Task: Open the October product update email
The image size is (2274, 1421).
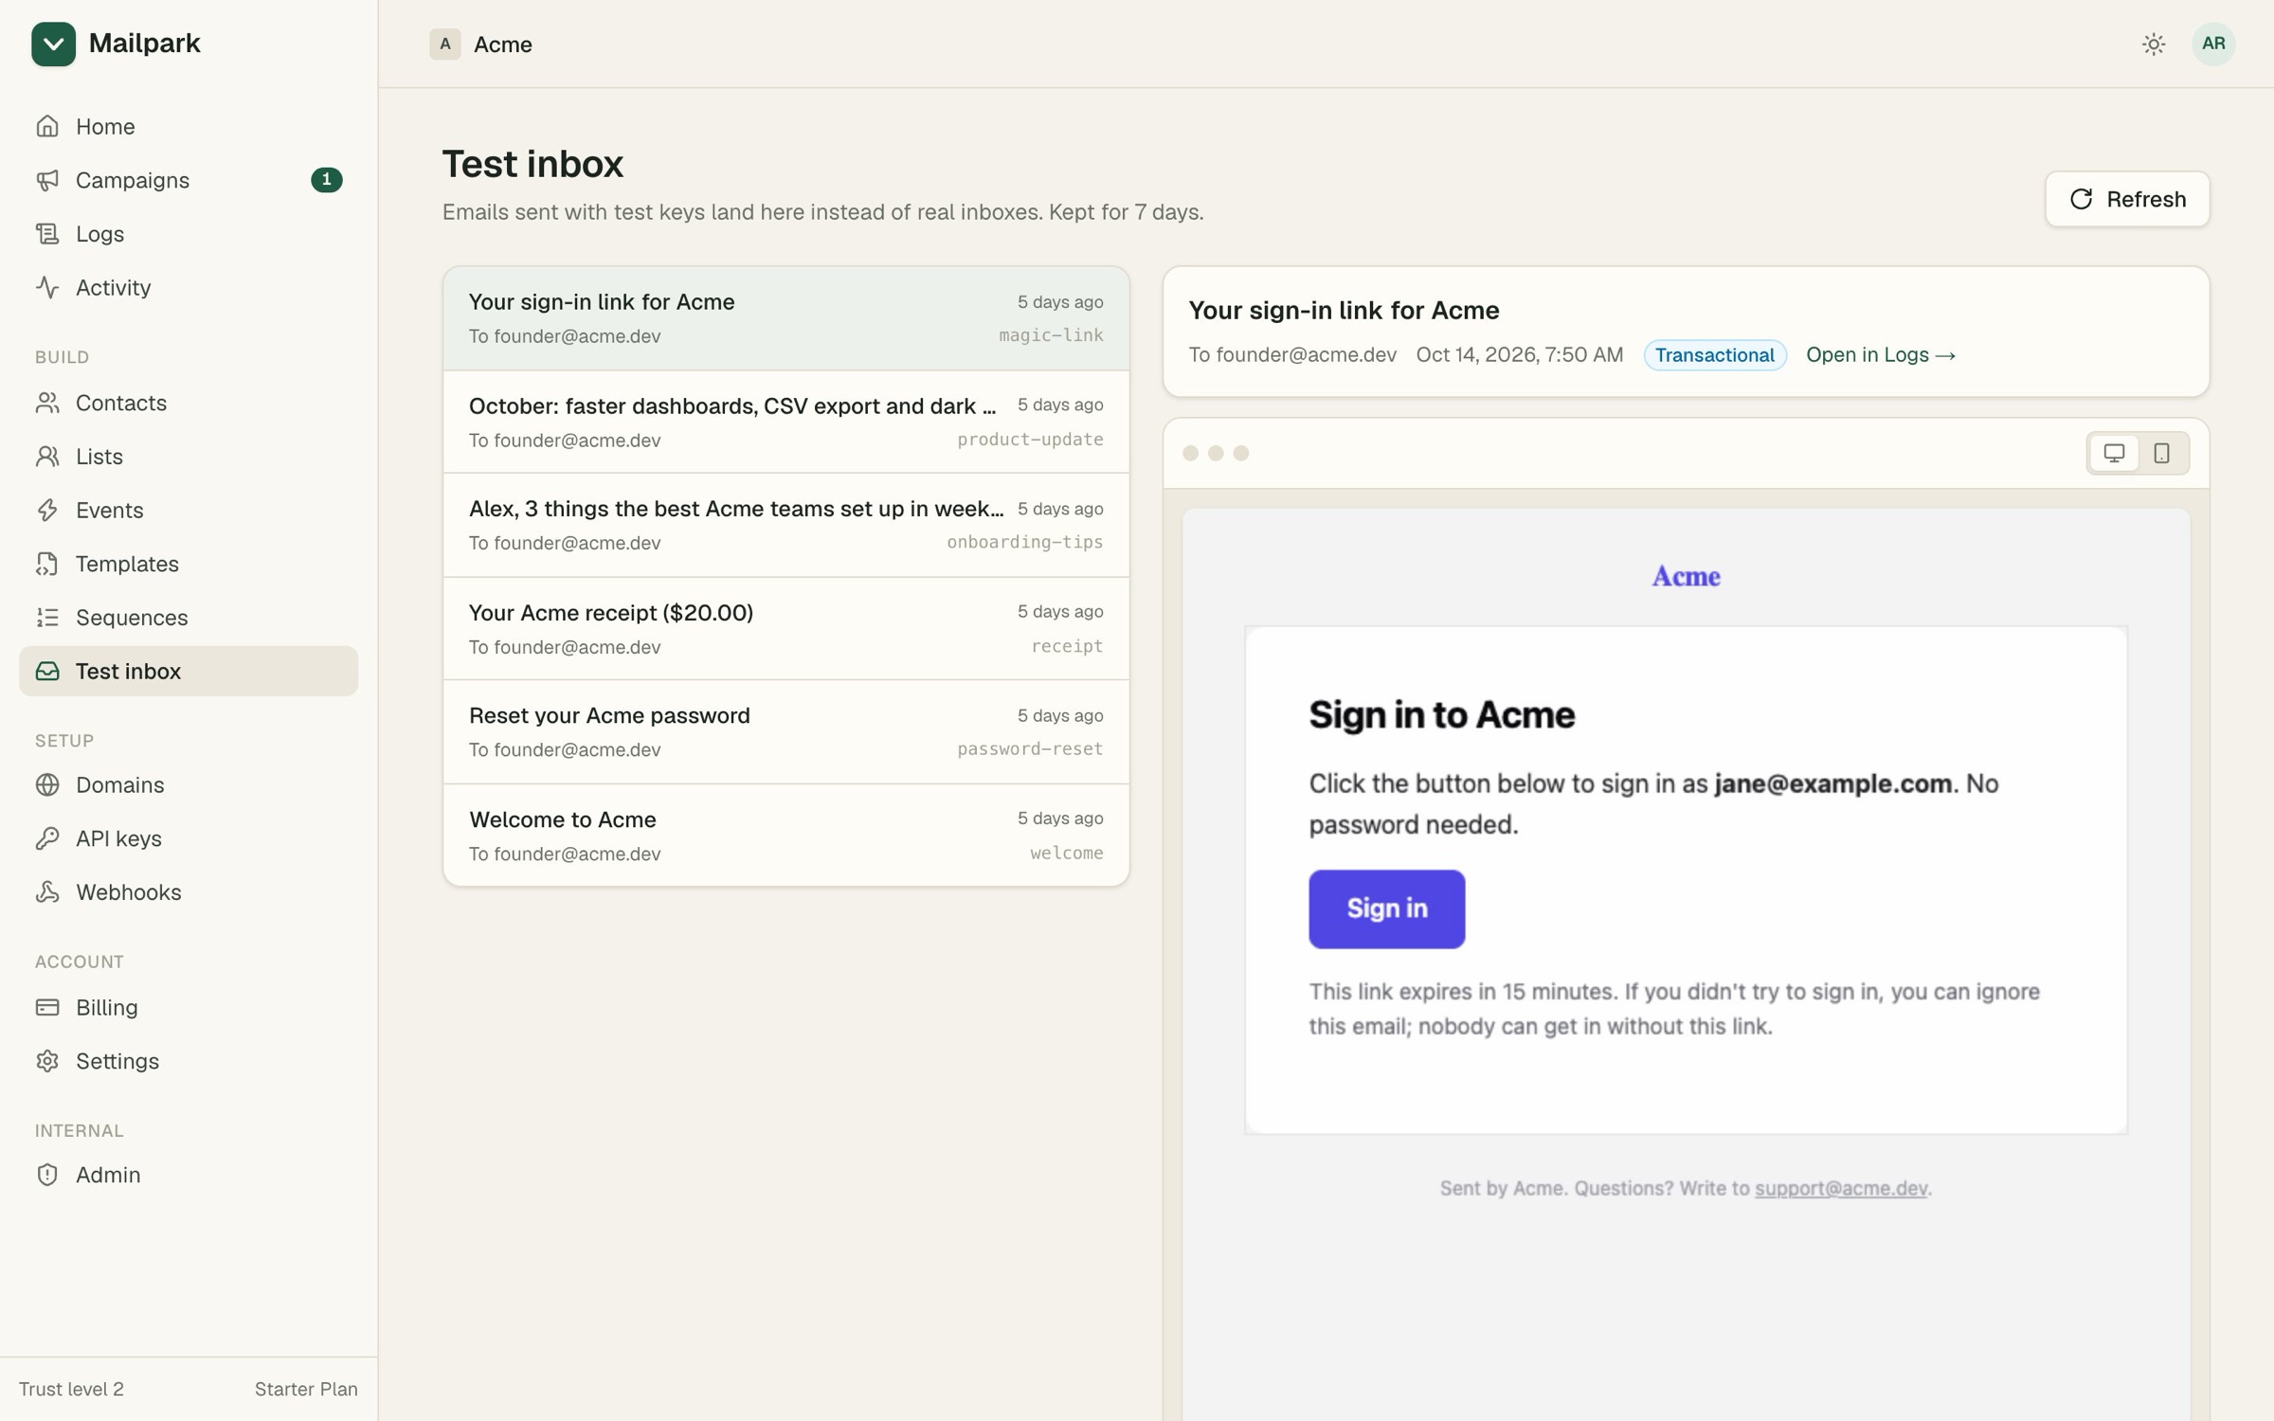Action: 785,422
